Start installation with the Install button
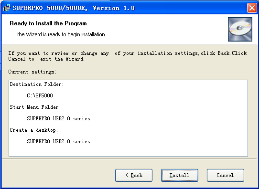The width and height of the screenshot is (259, 189). [180, 175]
